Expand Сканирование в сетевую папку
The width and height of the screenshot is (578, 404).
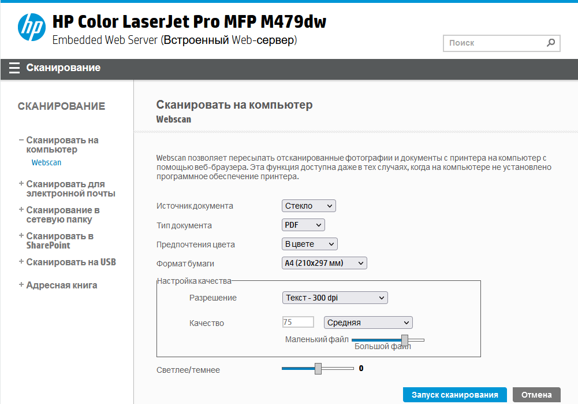(21, 210)
